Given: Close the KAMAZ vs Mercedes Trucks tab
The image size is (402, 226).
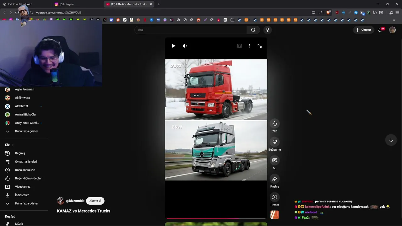Looking at the screenshot, I should coord(151,4).
